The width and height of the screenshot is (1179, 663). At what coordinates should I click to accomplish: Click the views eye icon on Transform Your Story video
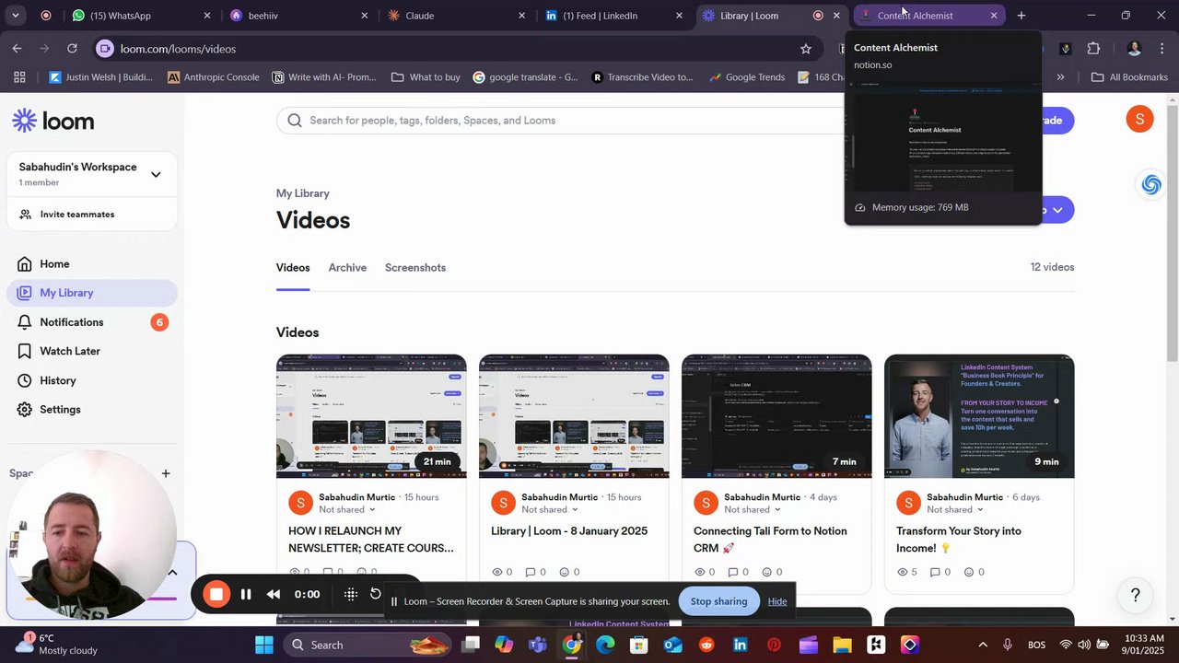tap(903, 572)
